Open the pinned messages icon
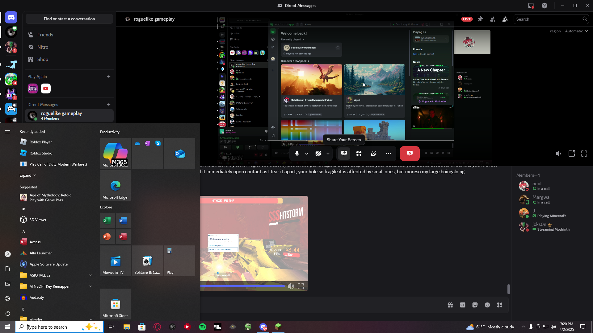 [x=480, y=19]
